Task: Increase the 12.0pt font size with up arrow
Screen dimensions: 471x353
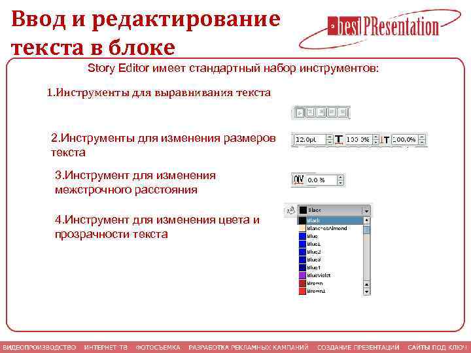Action: 330,137
